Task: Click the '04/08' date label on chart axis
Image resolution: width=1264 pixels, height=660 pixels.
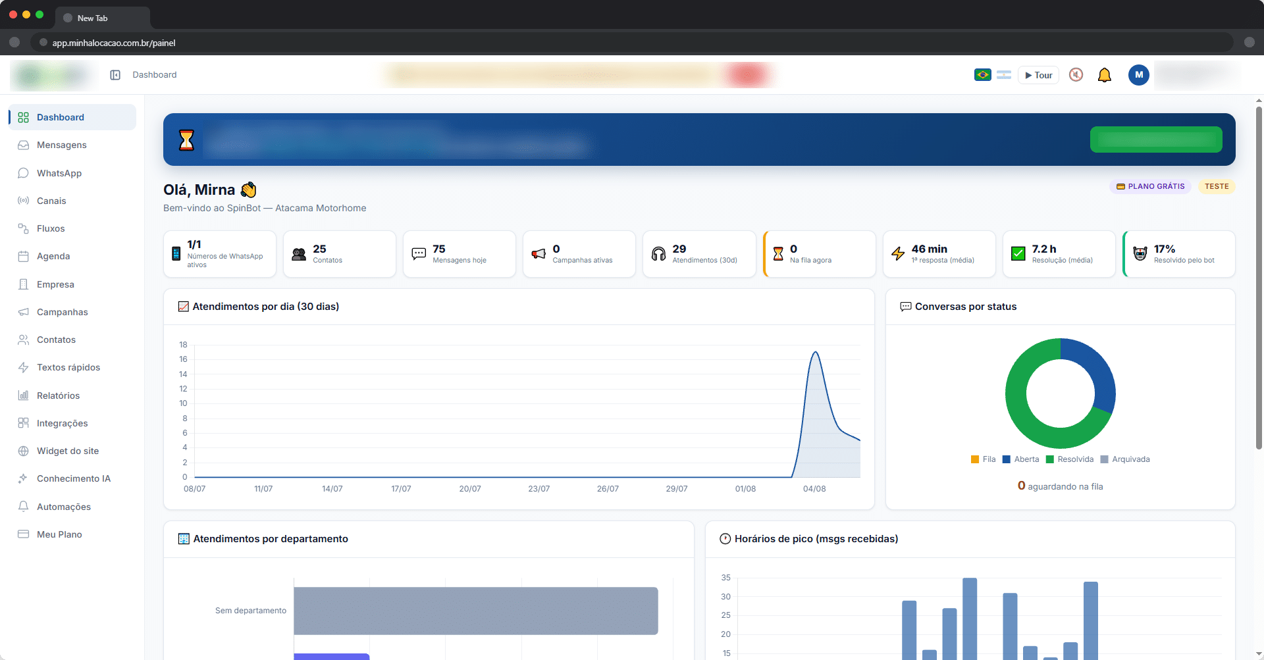Action: tap(814, 489)
